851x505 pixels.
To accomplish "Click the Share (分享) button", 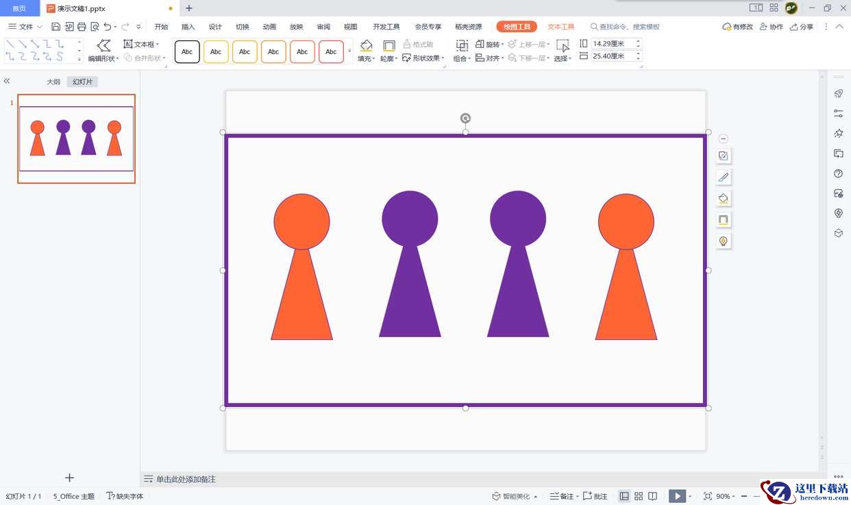I will [x=802, y=27].
